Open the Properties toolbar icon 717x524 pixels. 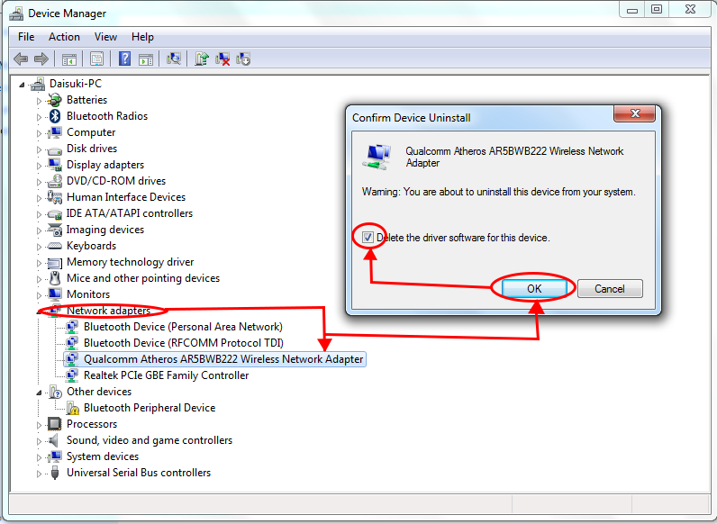click(x=96, y=59)
